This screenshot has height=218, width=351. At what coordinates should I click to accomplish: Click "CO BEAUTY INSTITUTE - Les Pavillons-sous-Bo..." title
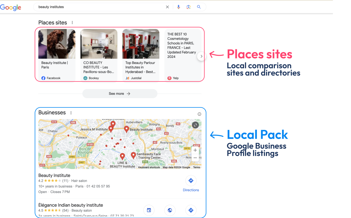[x=99, y=67]
